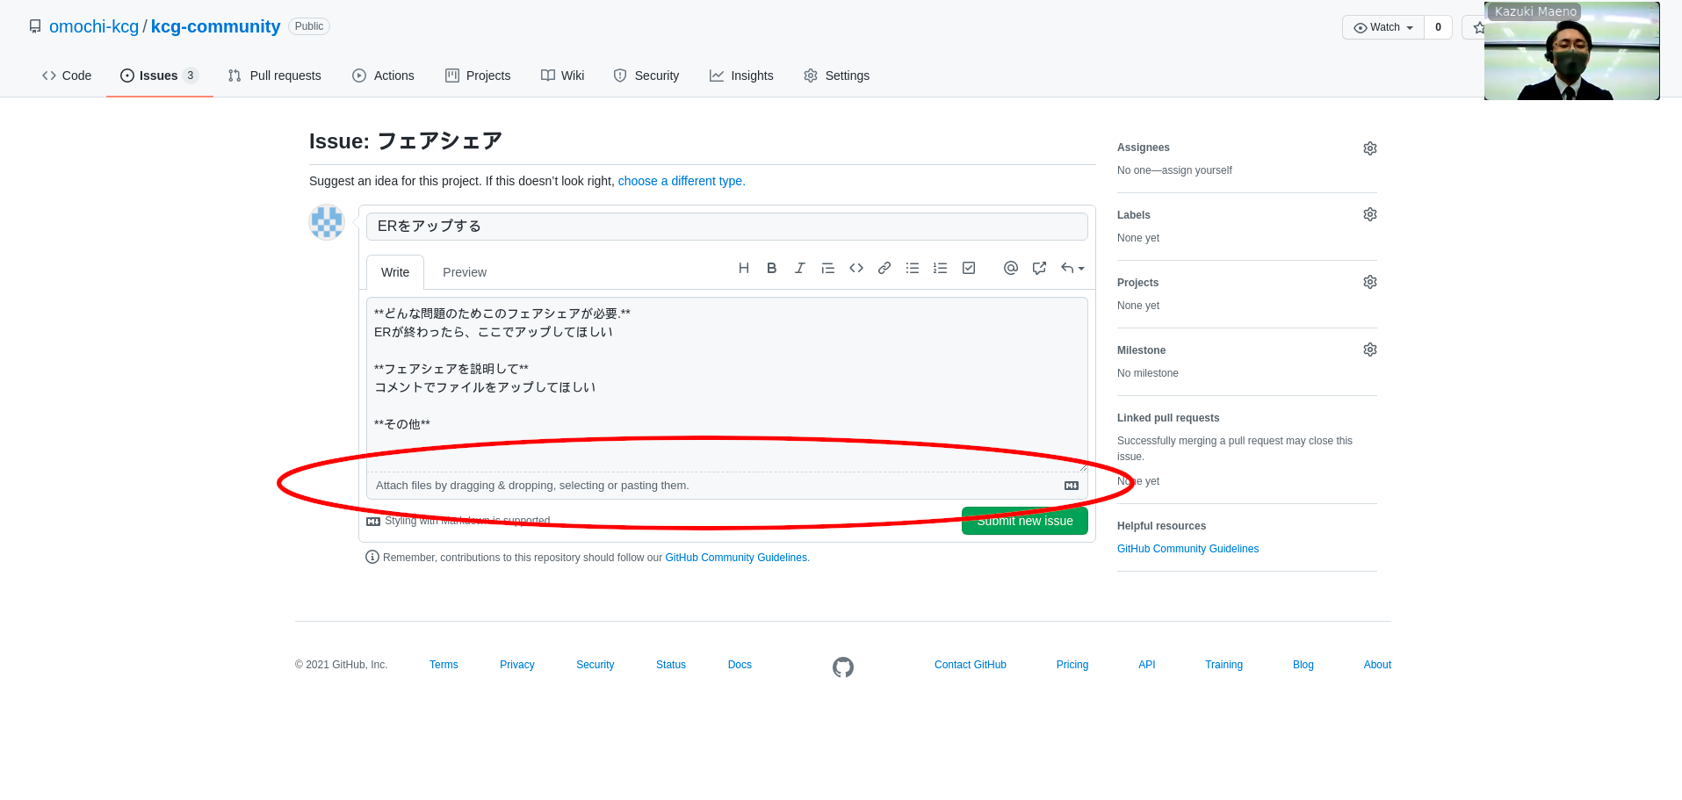Open the Watch dropdown
This screenshot has width=1682, height=800.
(1383, 27)
